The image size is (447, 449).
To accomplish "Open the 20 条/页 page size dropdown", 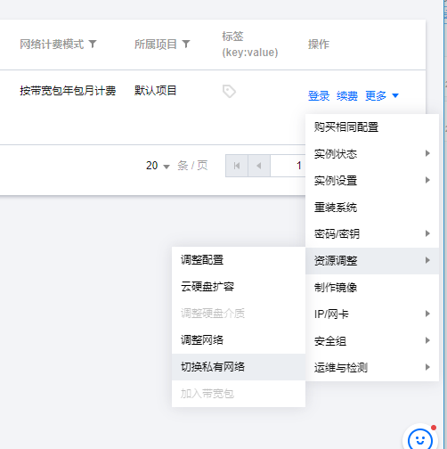I will (158, 166).
